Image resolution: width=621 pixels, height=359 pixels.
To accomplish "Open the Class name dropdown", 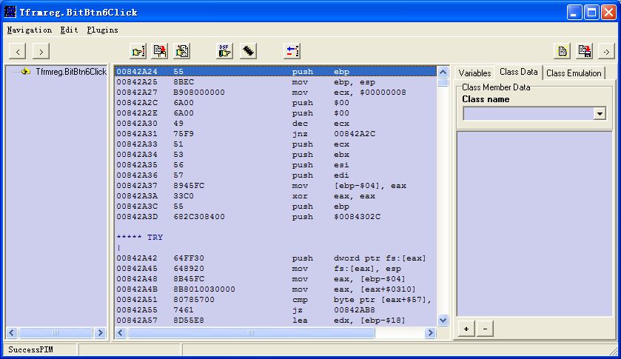I will point(600,114).
